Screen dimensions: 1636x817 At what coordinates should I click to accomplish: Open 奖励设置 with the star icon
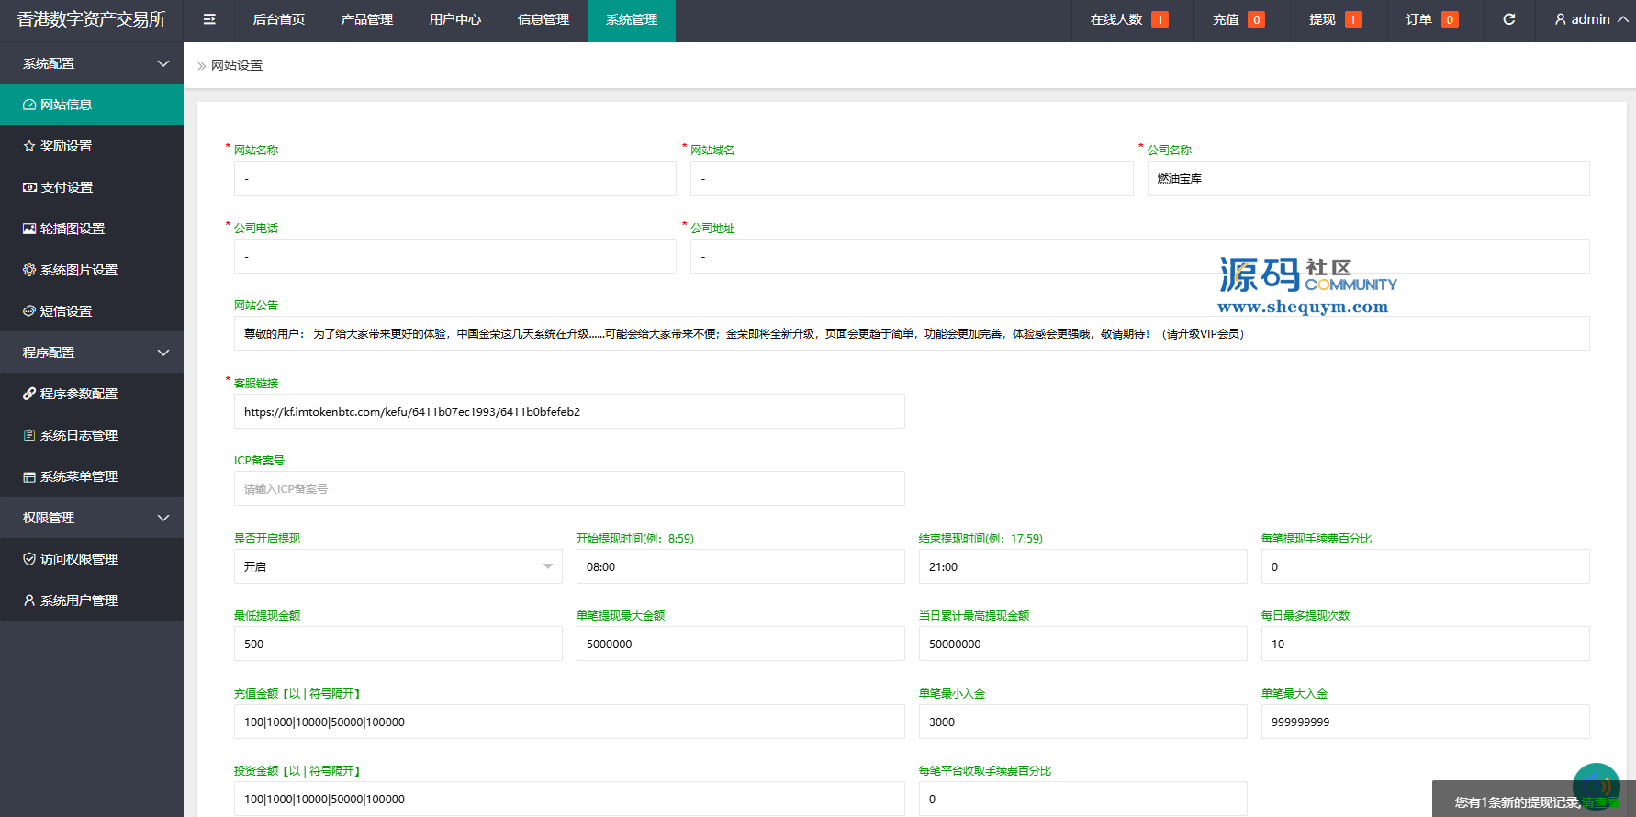[66, 146]
